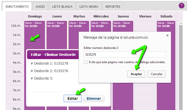The height and width of the screenshot is (110, 188).
Task: Open the LISTA BLANCA tab
Action: pos(62,7)
